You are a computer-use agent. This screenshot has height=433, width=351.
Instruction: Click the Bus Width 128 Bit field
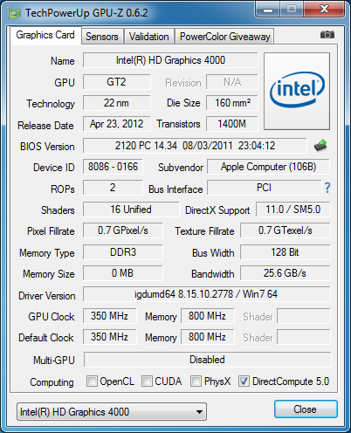point(286,252)
